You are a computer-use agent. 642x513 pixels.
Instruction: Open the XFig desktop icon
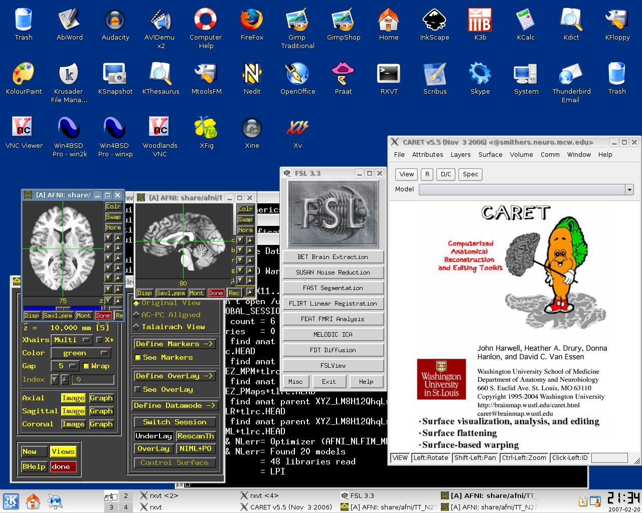[x=206, y=132]
